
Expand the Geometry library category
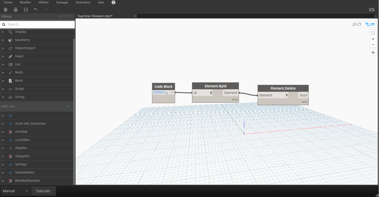(22, 40)
